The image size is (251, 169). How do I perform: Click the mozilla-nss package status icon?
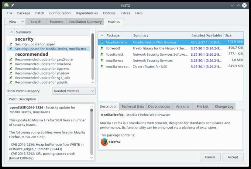102,60
